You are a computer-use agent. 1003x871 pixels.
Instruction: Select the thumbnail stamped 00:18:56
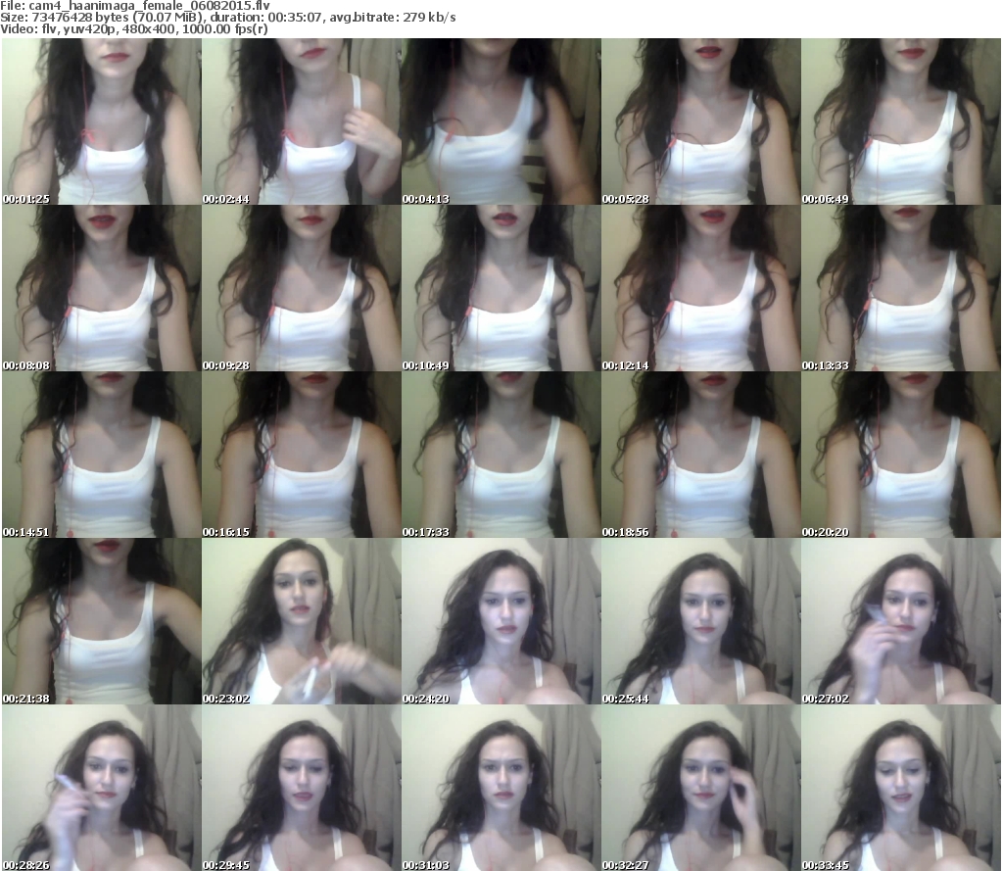[x=701, y=455]
